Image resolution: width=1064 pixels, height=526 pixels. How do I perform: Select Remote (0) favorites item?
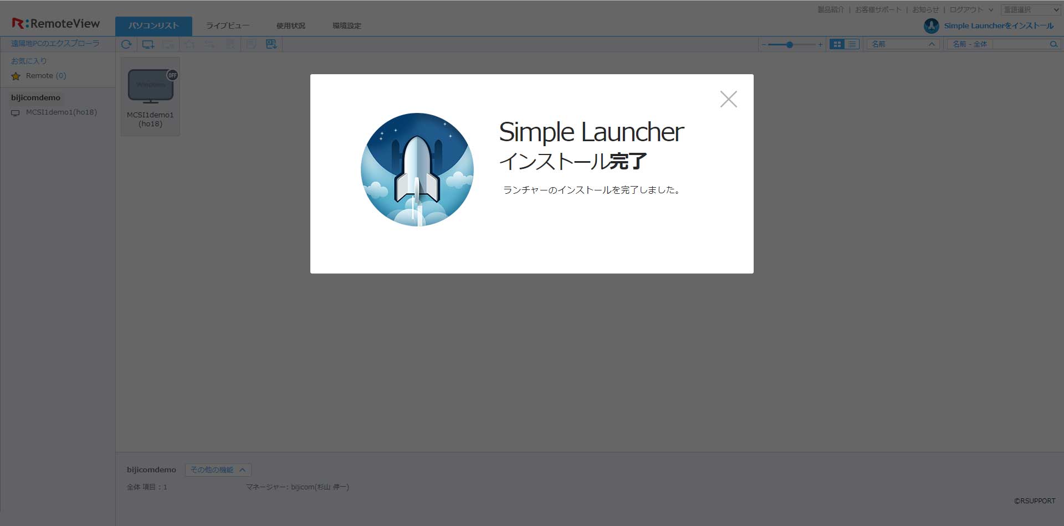pyautogui.click(x=46, y=76)
